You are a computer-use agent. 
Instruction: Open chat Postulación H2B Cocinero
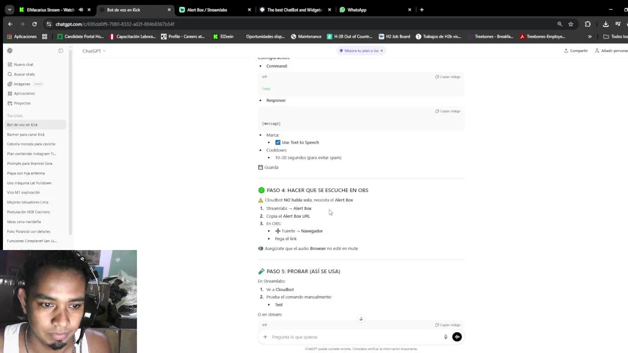point(35,212)
